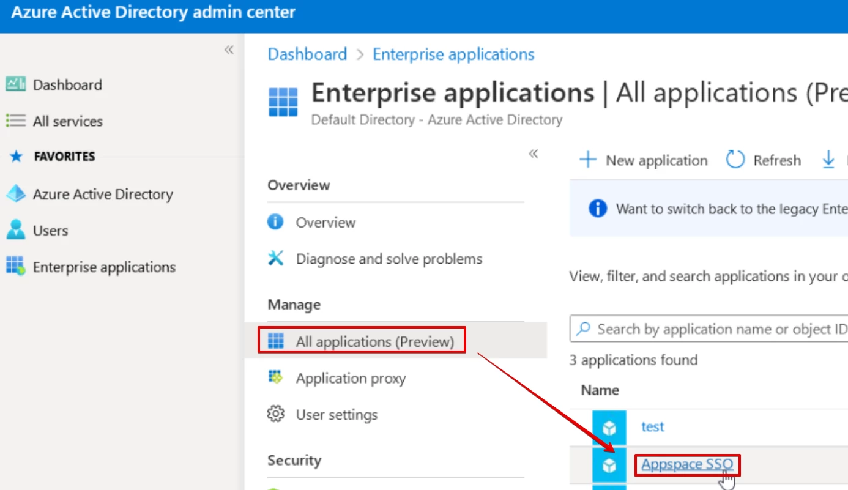Click the '3 applications found' text
The height and width of the screenshot is (490, 848).
[x=633, y=360]
